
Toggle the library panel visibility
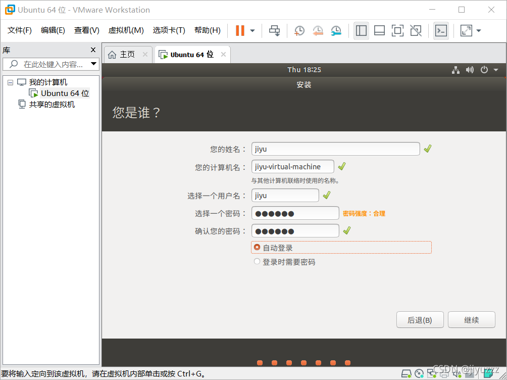[361, 31]
